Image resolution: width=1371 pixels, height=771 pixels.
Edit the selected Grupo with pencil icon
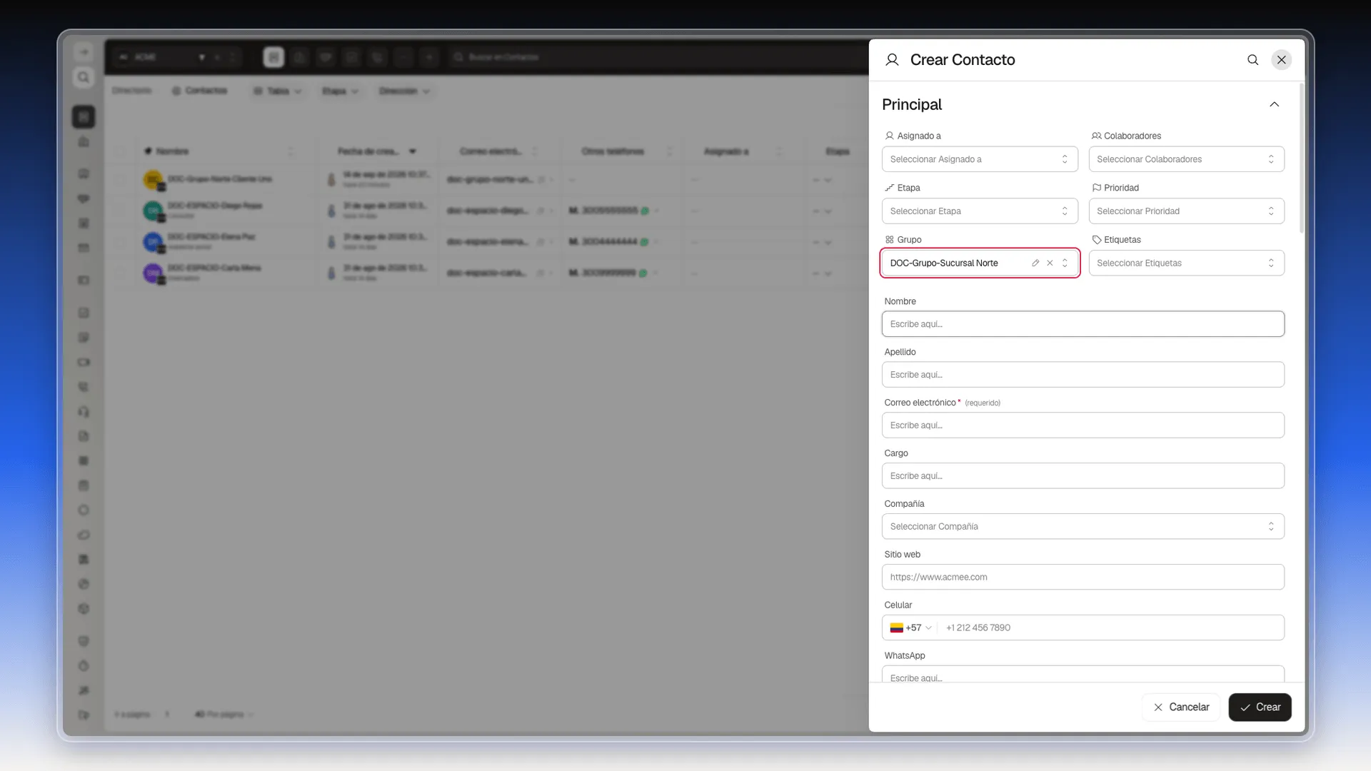[x=1035, y=263]
